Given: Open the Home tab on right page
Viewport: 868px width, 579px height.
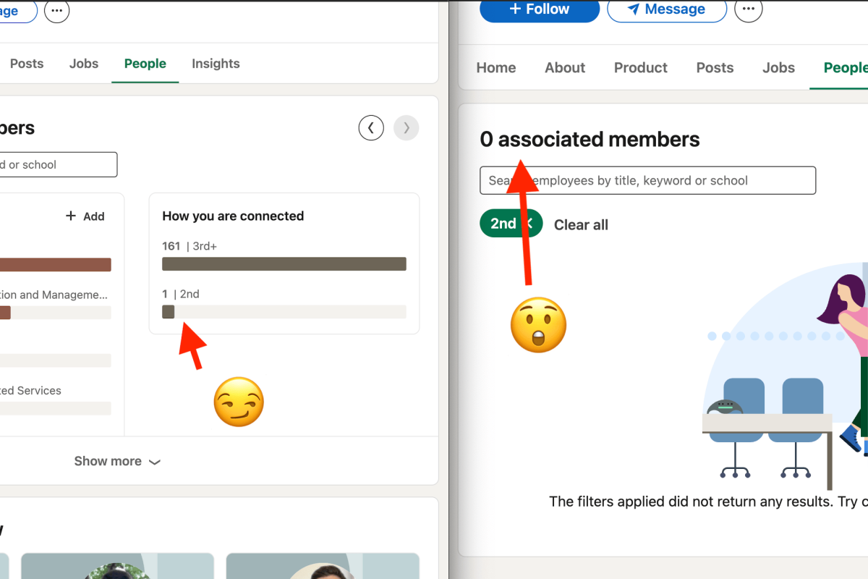Looking at the screenshot, I should (x=495, y=67).
